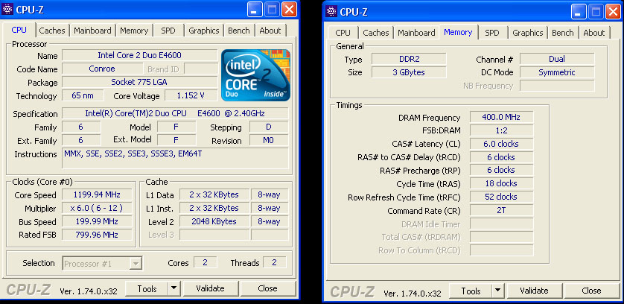Viewport: 624px width, 304px height.
Task: Click the Threads value '2'
Action: pyautogui.click(x=275, y=262)
